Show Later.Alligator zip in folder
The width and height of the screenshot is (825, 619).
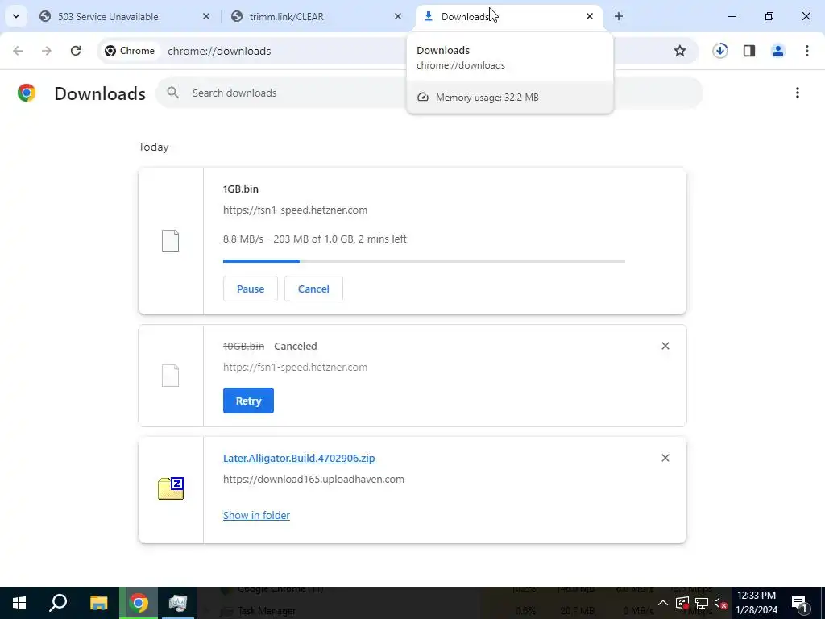point(256,515)
